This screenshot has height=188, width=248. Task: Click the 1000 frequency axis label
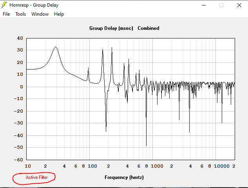(x=157, y=166)
